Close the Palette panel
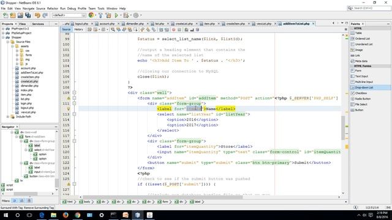 tap(363, 24)
